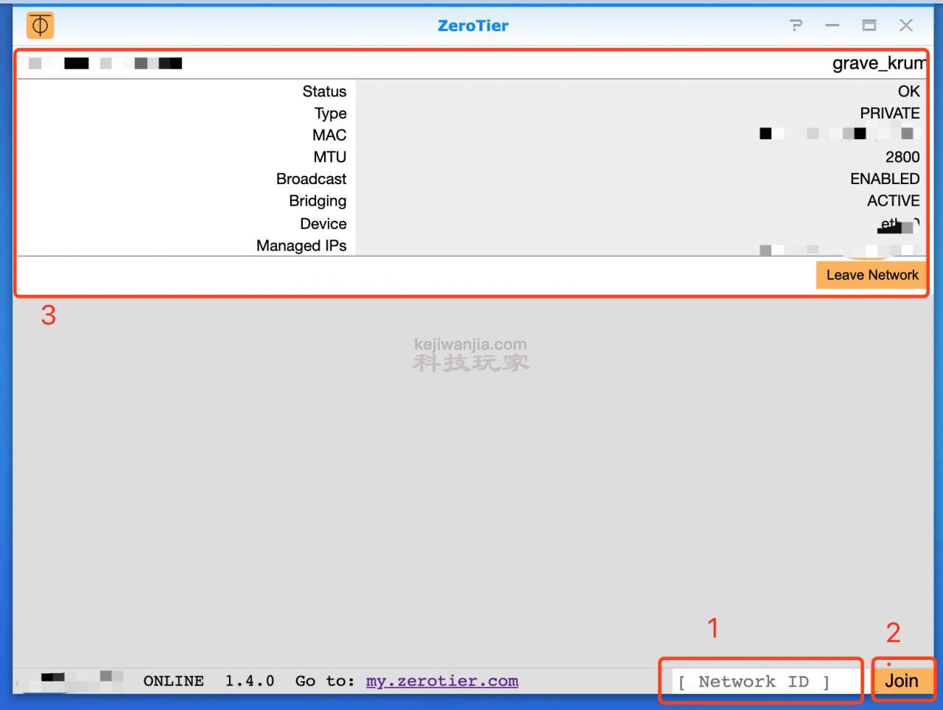Maximize the ZeroTier window

pyautogui.click(x=869, y=26)
